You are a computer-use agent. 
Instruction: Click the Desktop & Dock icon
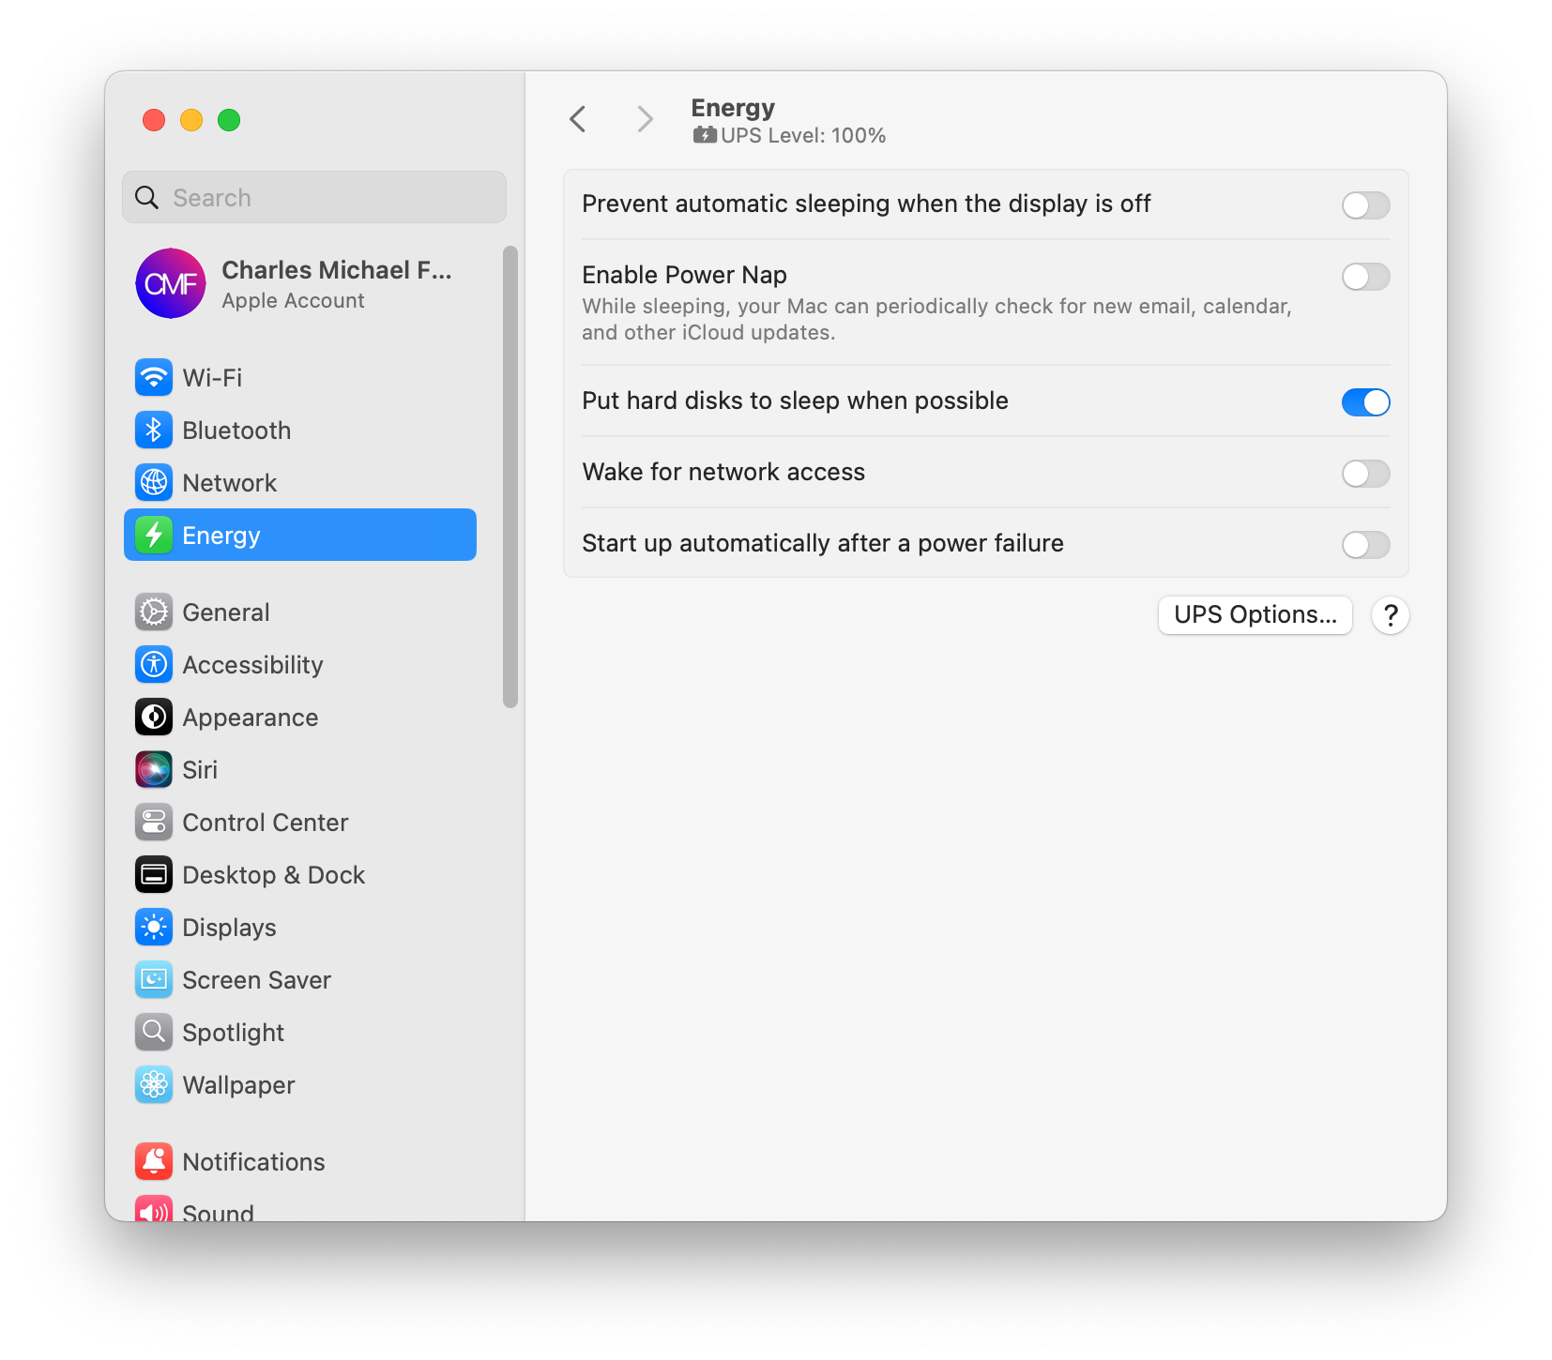154,875
